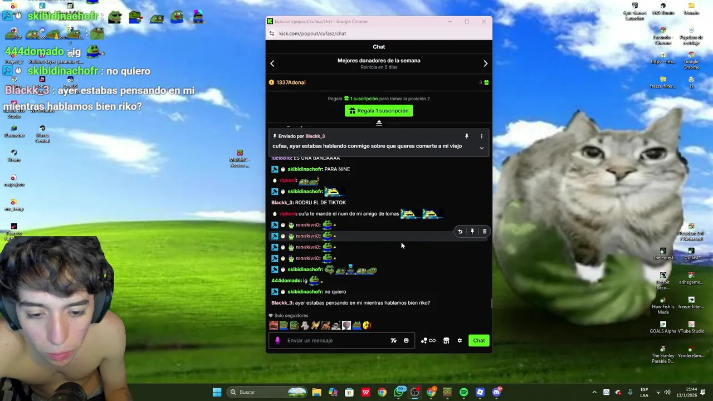Open How Fish Is Made desktop shortcut
The image size is (713, 401).
click(663, 305)
